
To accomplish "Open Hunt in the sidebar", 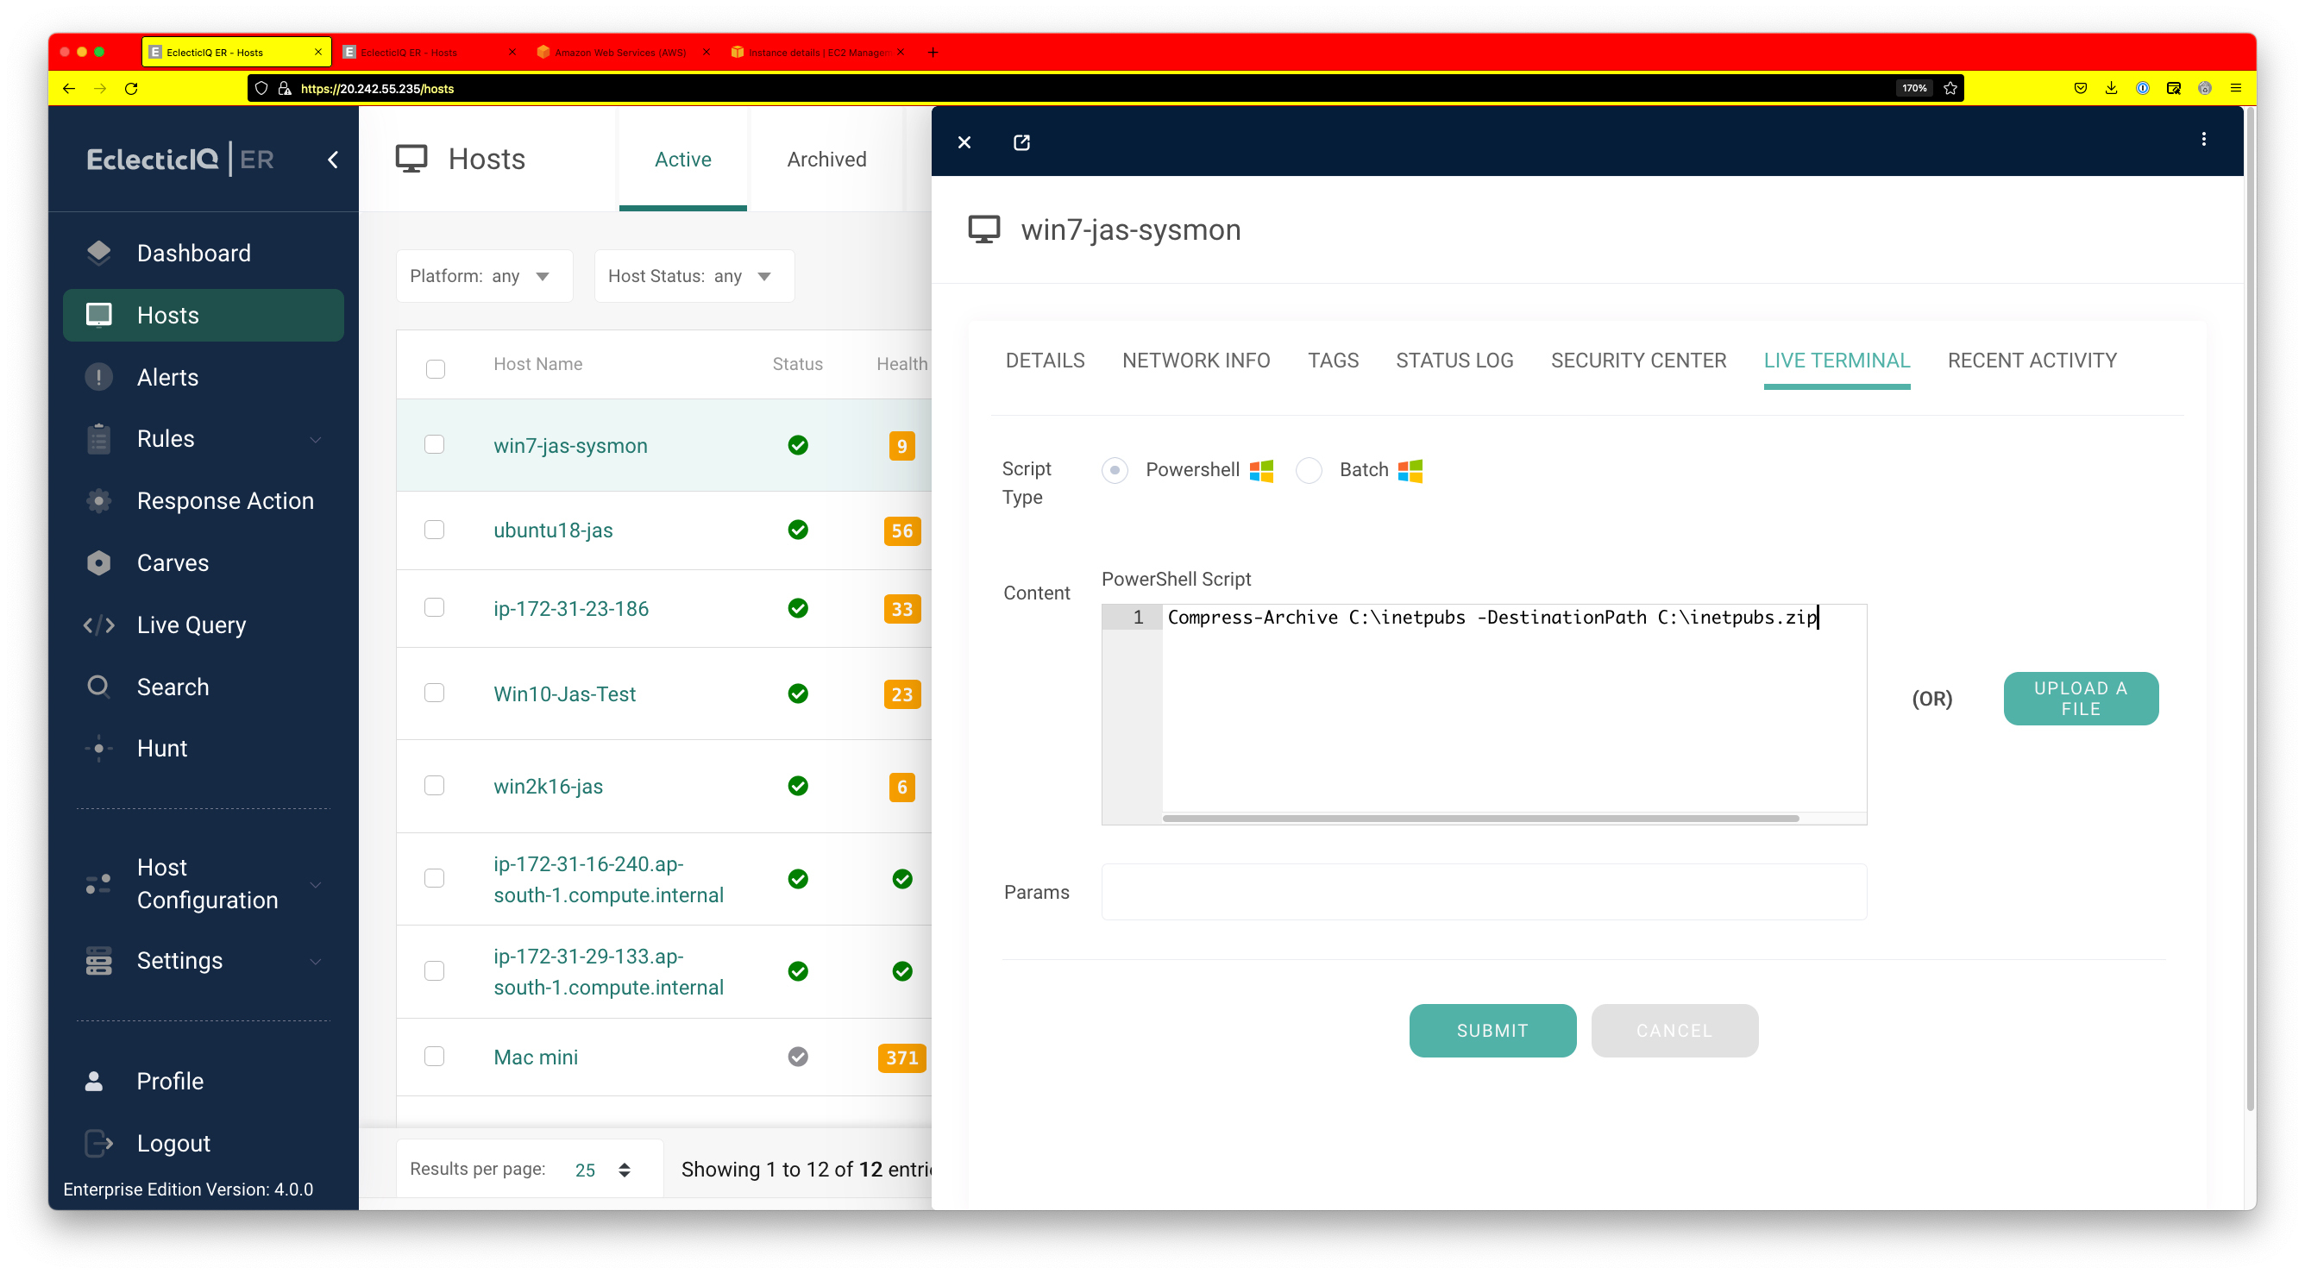I will coord(203,749).
